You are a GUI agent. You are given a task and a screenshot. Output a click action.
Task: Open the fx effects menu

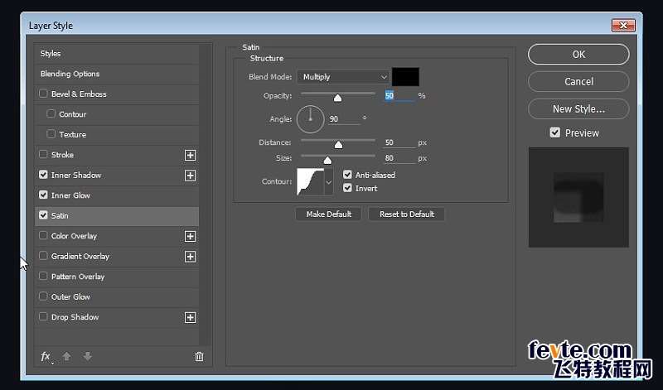coord(46,357)
